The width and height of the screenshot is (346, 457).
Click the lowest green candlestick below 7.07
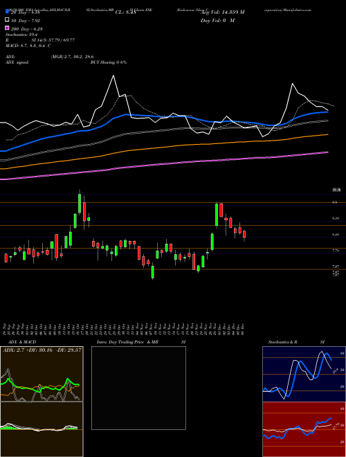153,272
